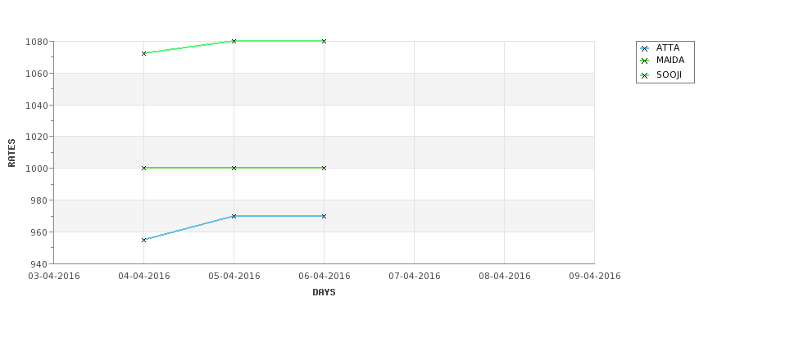
Task: Click the DAYS axis title
Action: coord(324,292)
